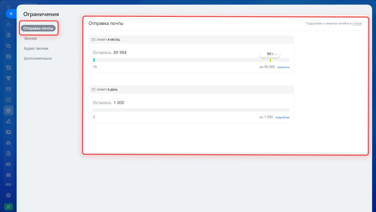The height and width of the screenshot is (212, 376).
Task: Close the Ограничения panel with the X button
Action: coord(11,14)
